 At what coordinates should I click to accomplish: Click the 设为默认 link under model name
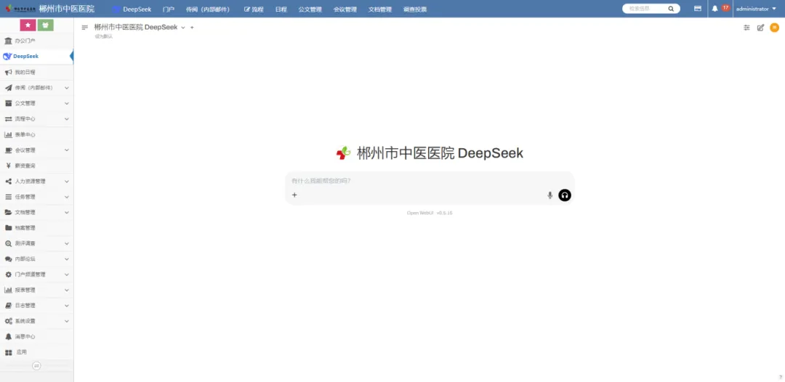coord(104,36)
